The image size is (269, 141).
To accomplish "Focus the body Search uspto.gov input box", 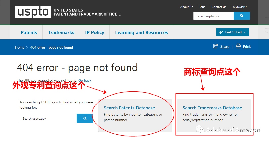I will pyautogui.click(x=48, y=118).
